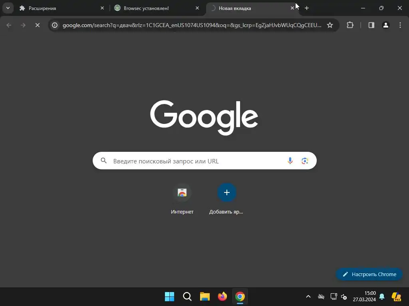Screen dimensions: 409x306
Task: Minimize the Chrome window
Action: click(x=363, y=8)
